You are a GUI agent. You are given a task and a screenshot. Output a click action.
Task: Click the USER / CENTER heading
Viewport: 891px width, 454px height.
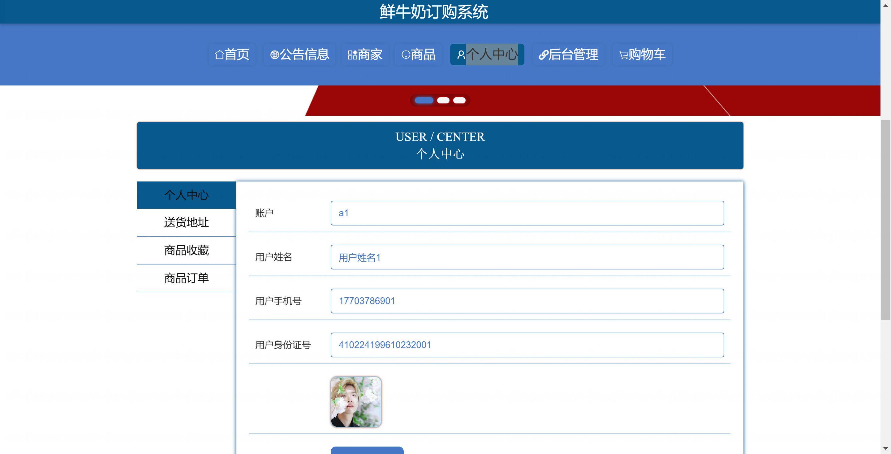(440, 137)
